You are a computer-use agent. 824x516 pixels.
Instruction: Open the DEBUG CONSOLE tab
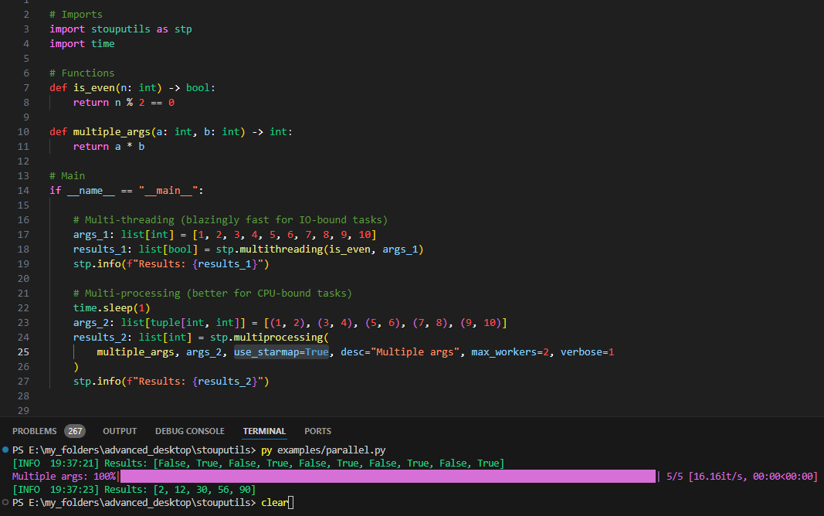click(x=190, y=431)
